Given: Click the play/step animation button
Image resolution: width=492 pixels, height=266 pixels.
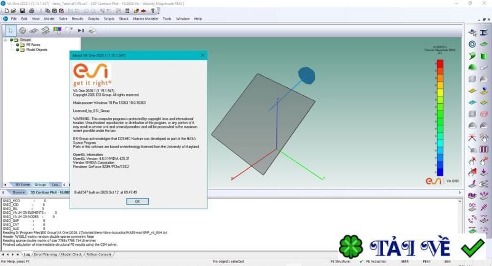Looking at the screenshot, I should click(x=81, y=30).
